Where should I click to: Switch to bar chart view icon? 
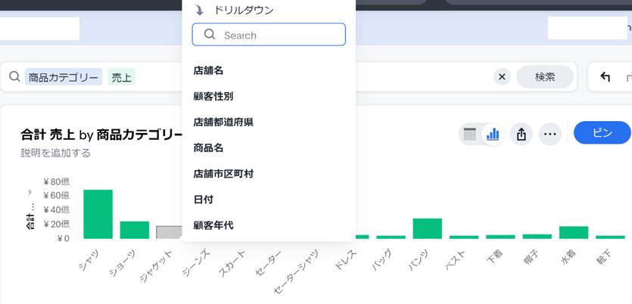click(x=493, y=135)
